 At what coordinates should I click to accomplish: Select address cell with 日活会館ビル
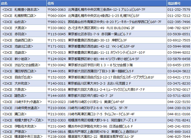click(107, 126)
